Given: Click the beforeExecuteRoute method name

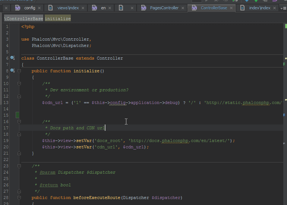Looking at the screenshot, I should pyautogui.click(x=97, y=198).
